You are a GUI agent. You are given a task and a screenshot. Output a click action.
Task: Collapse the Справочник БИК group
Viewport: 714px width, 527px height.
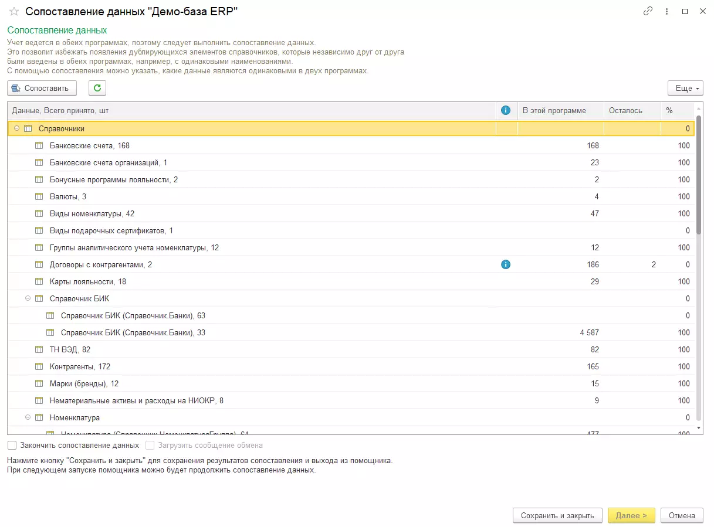[28, 298]
